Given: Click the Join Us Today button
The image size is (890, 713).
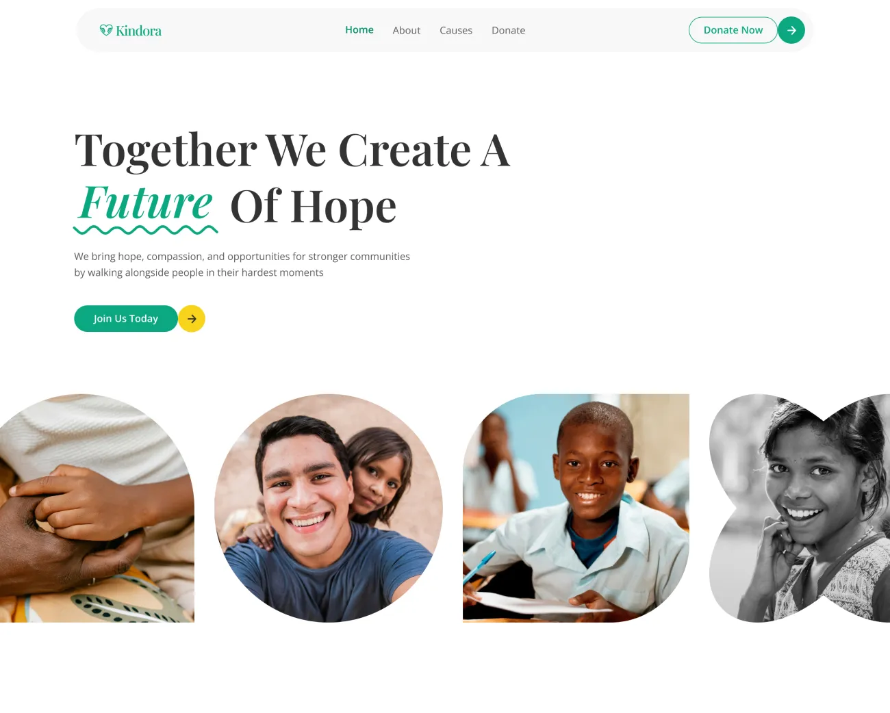Looking at the screenshot, I should 126,319.
